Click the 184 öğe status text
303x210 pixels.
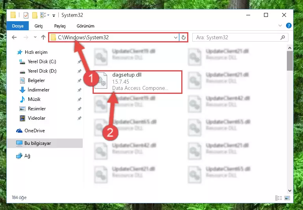[x=19, y=197]
